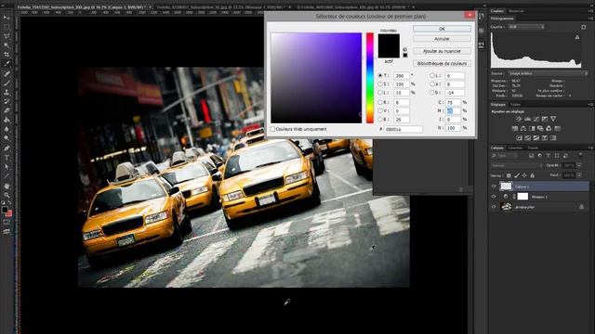Image resolution: width=595 pixels, height=334 pixels.
Task: Click the vertical hue spectrum slider
Action: pos(370,78)
